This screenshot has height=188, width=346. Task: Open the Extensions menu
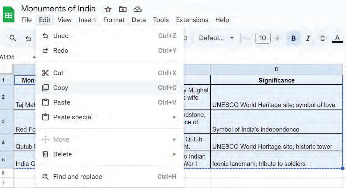[192, 20]
